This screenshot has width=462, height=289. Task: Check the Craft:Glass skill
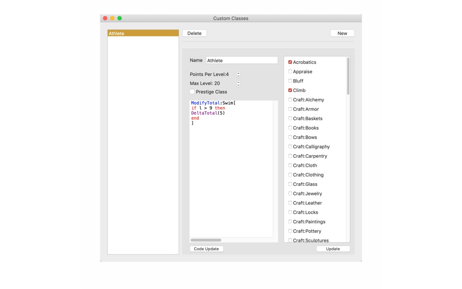tap(290, 184)
